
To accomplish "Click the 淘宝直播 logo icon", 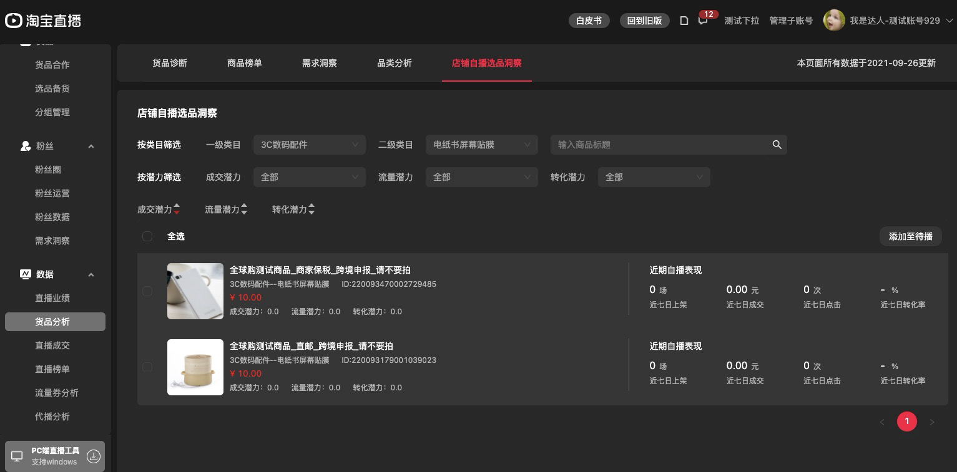I will [14, 21].
